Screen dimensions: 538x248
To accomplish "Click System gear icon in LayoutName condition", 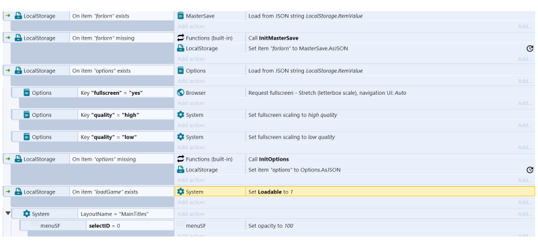I will (27, 214).
